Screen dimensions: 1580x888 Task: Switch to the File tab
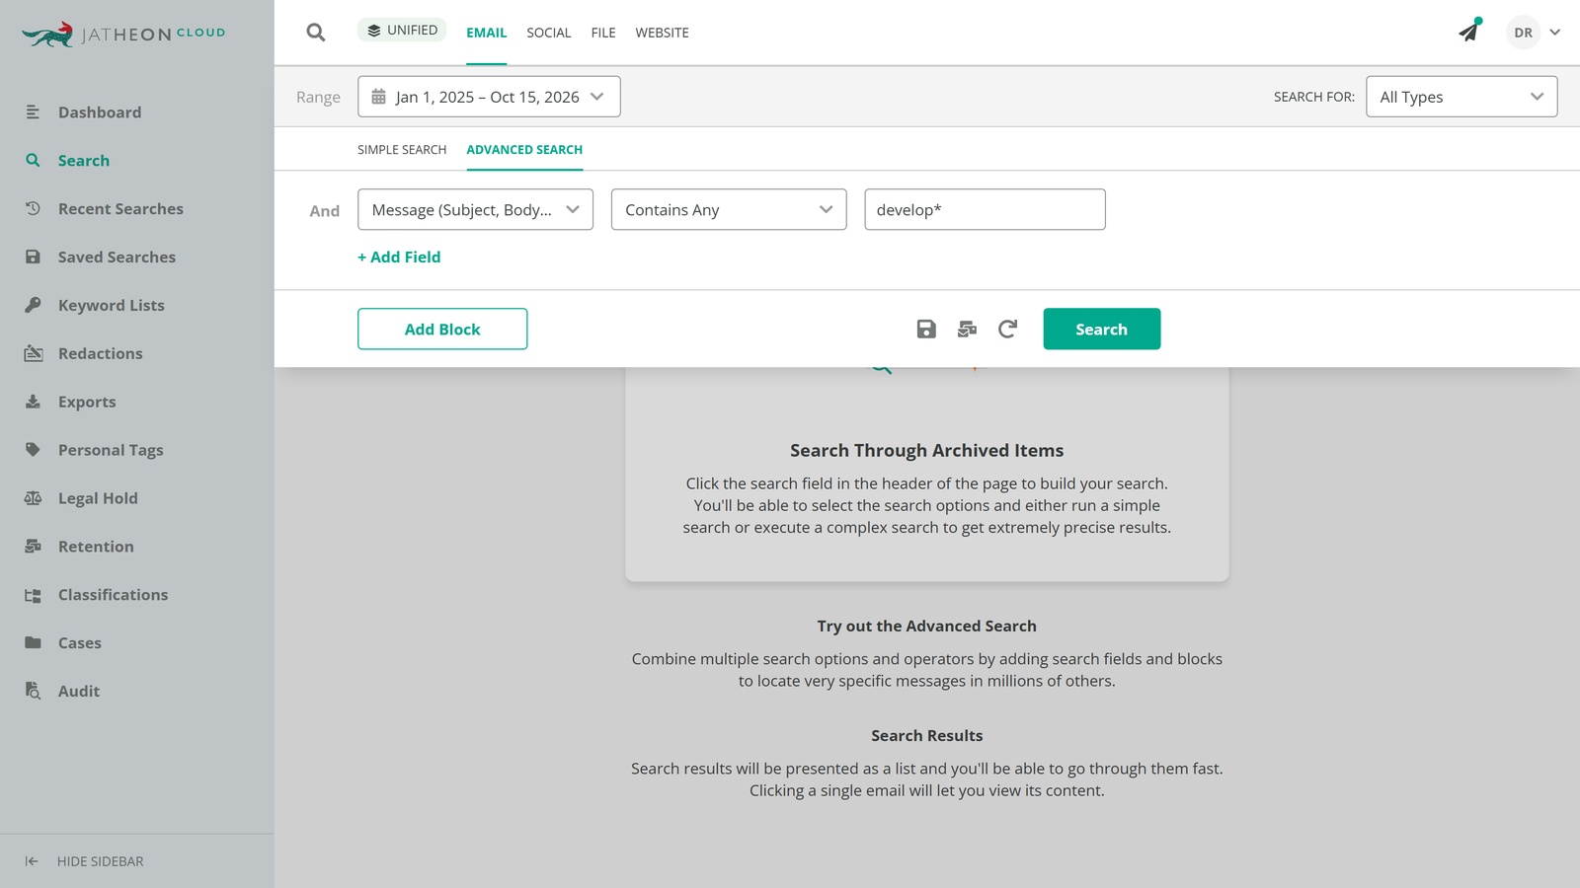(603, 33)
